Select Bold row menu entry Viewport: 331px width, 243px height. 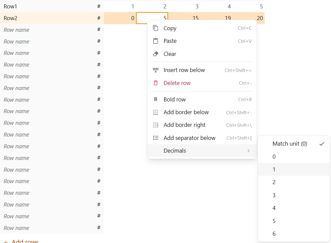202,99
